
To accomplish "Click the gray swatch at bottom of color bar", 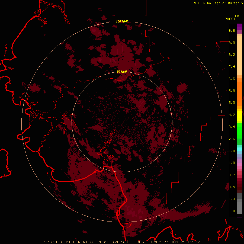I will [x=239, y=208].
